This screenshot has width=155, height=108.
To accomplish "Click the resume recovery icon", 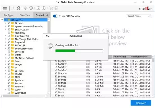I will [x=31, y=8].
